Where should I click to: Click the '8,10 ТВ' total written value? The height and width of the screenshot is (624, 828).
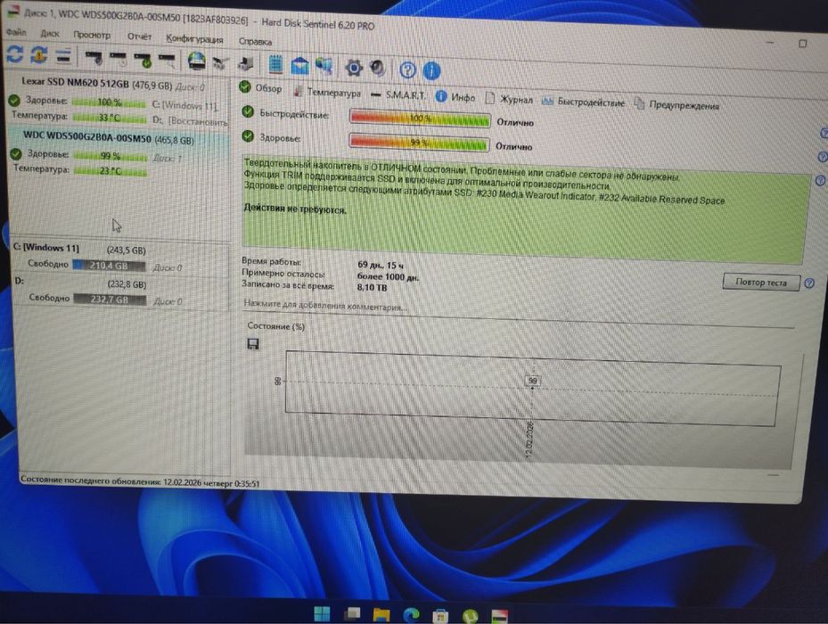tap(372, 287)
